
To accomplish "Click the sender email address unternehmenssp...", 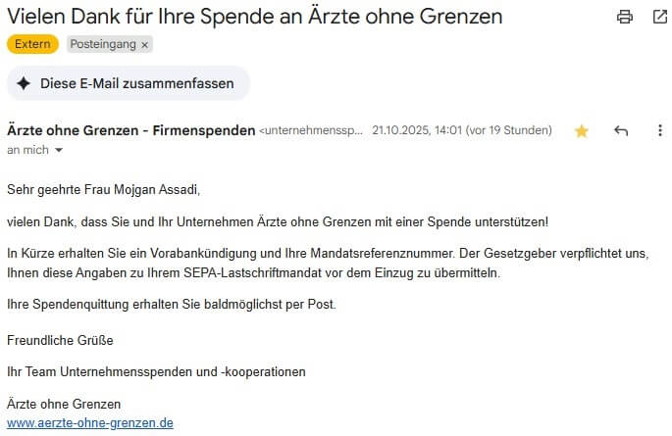I will (x=312, y=131).
